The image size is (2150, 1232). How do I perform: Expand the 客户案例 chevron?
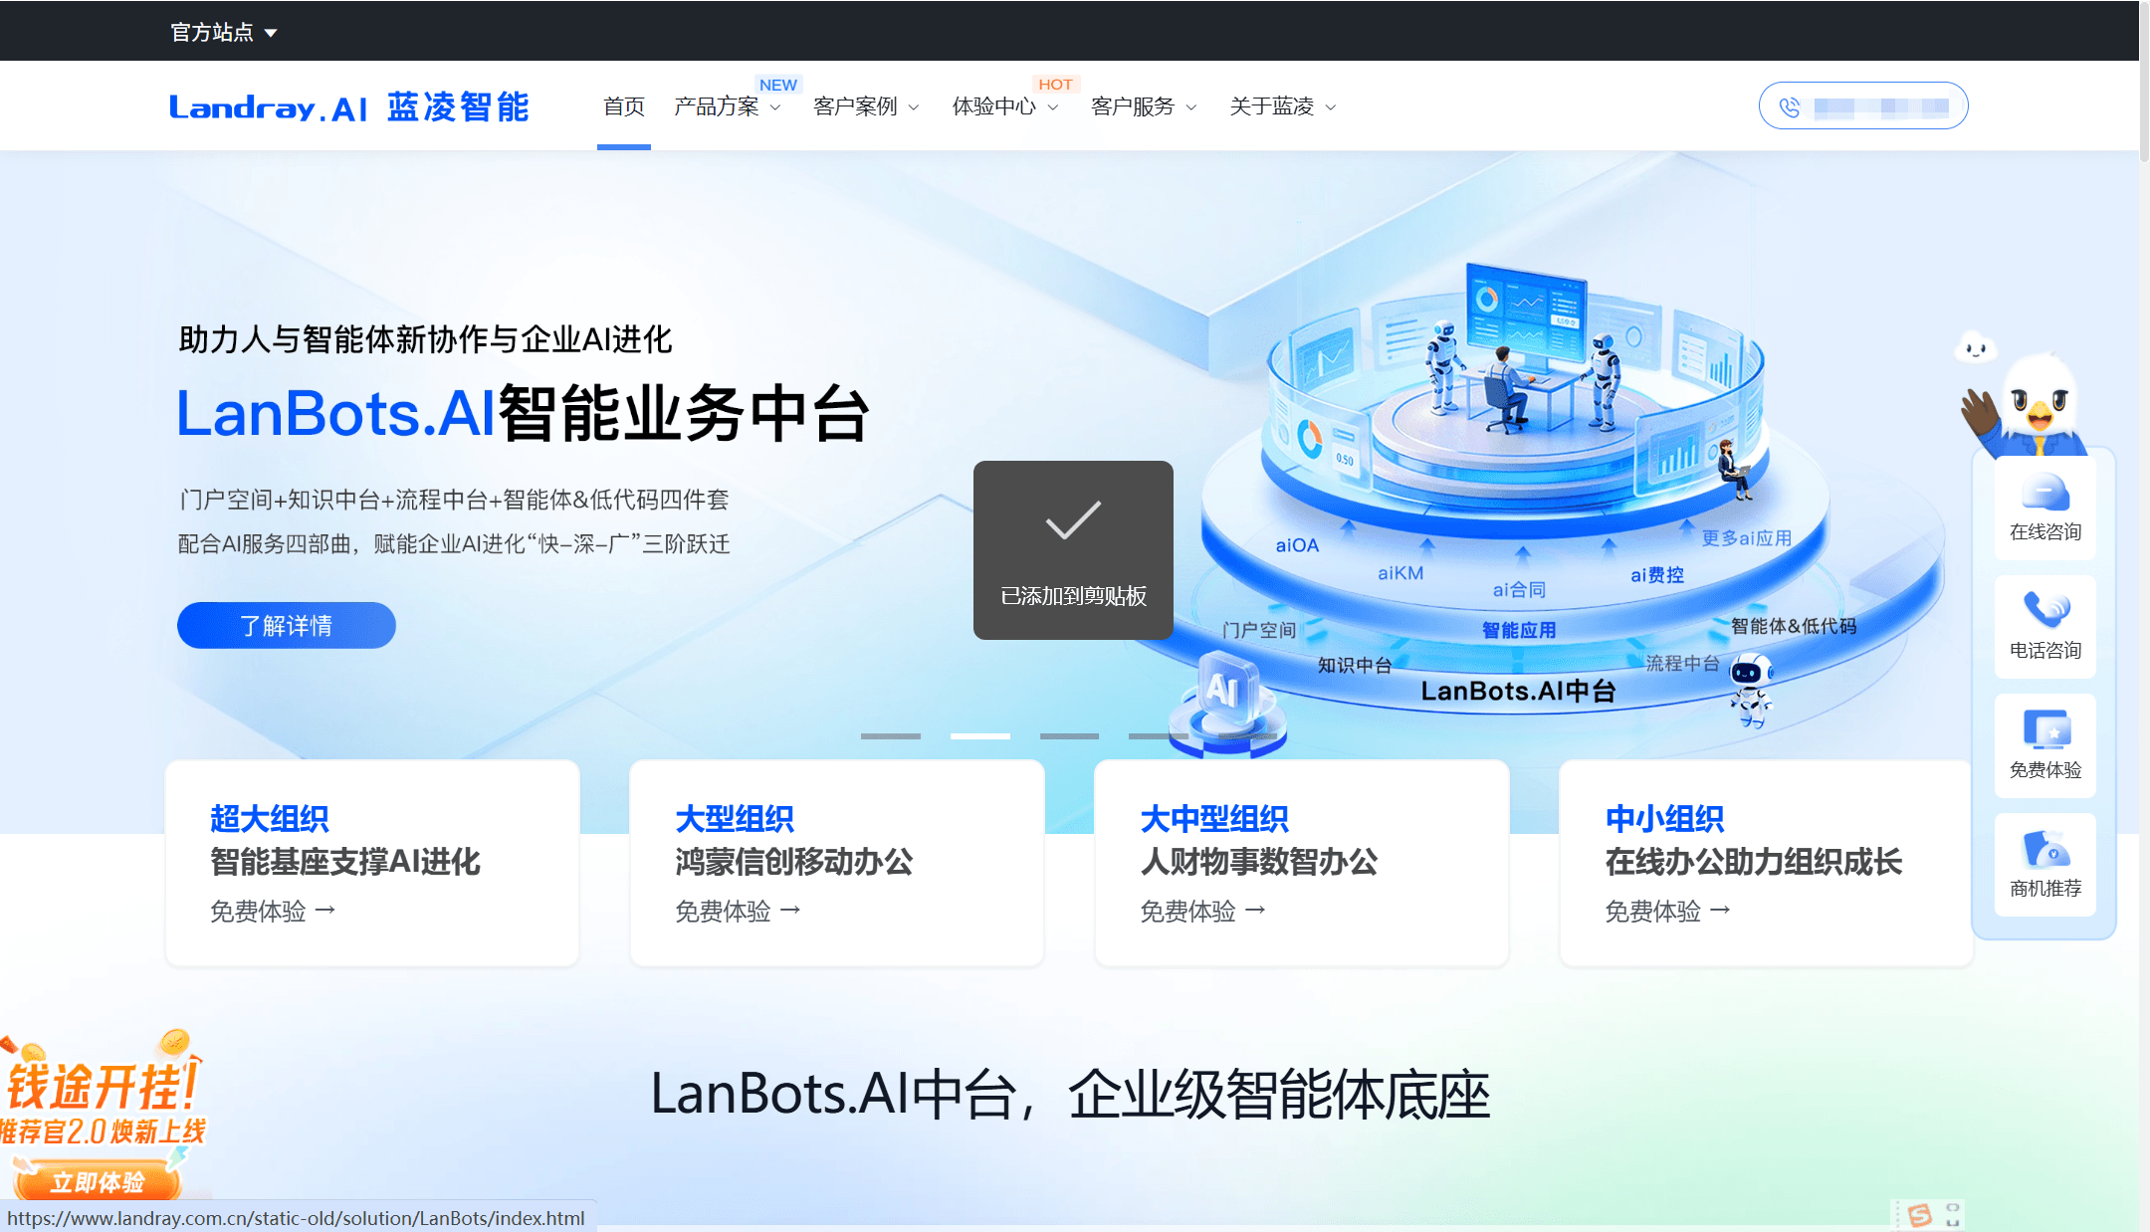(x=914, y=107)
